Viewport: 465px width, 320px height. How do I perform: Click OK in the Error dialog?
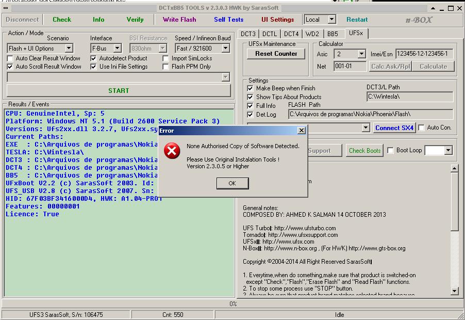(x=232, y=183)
